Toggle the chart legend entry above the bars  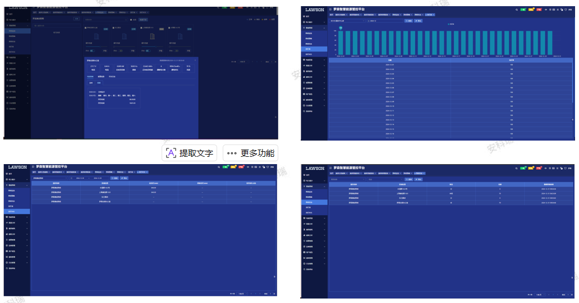coord(451,24)
